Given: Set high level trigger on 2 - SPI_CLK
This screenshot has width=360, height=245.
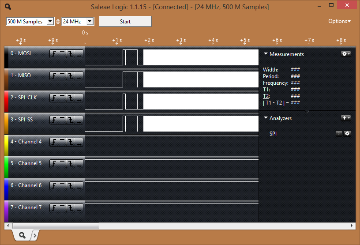Looking at the screenshot, I should (63, 98).
